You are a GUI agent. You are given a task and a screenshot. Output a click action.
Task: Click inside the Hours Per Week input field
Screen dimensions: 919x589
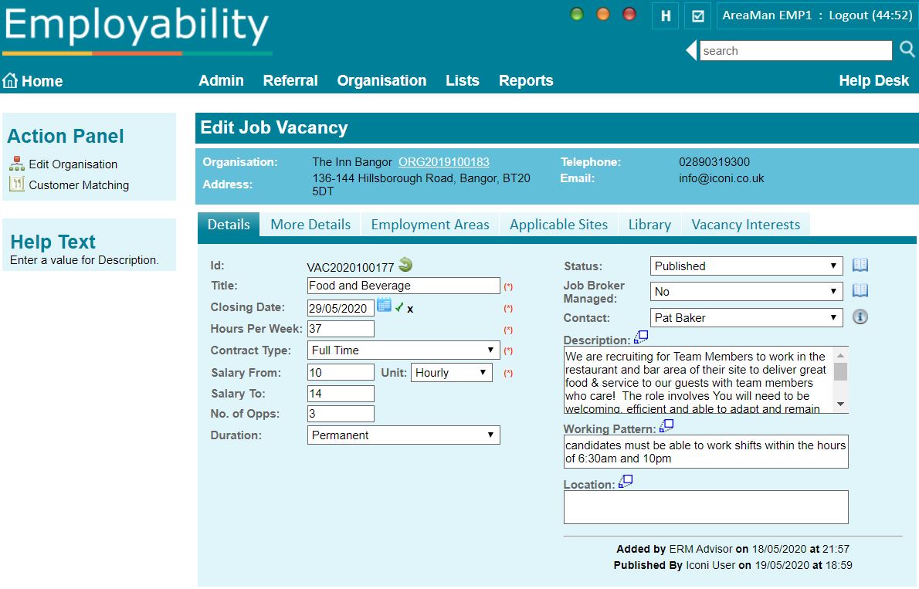[340, 328]
